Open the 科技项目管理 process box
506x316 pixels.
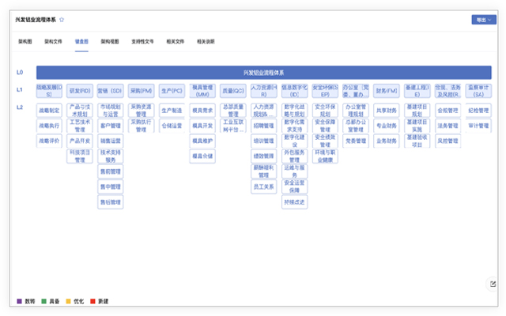point(80,156)
